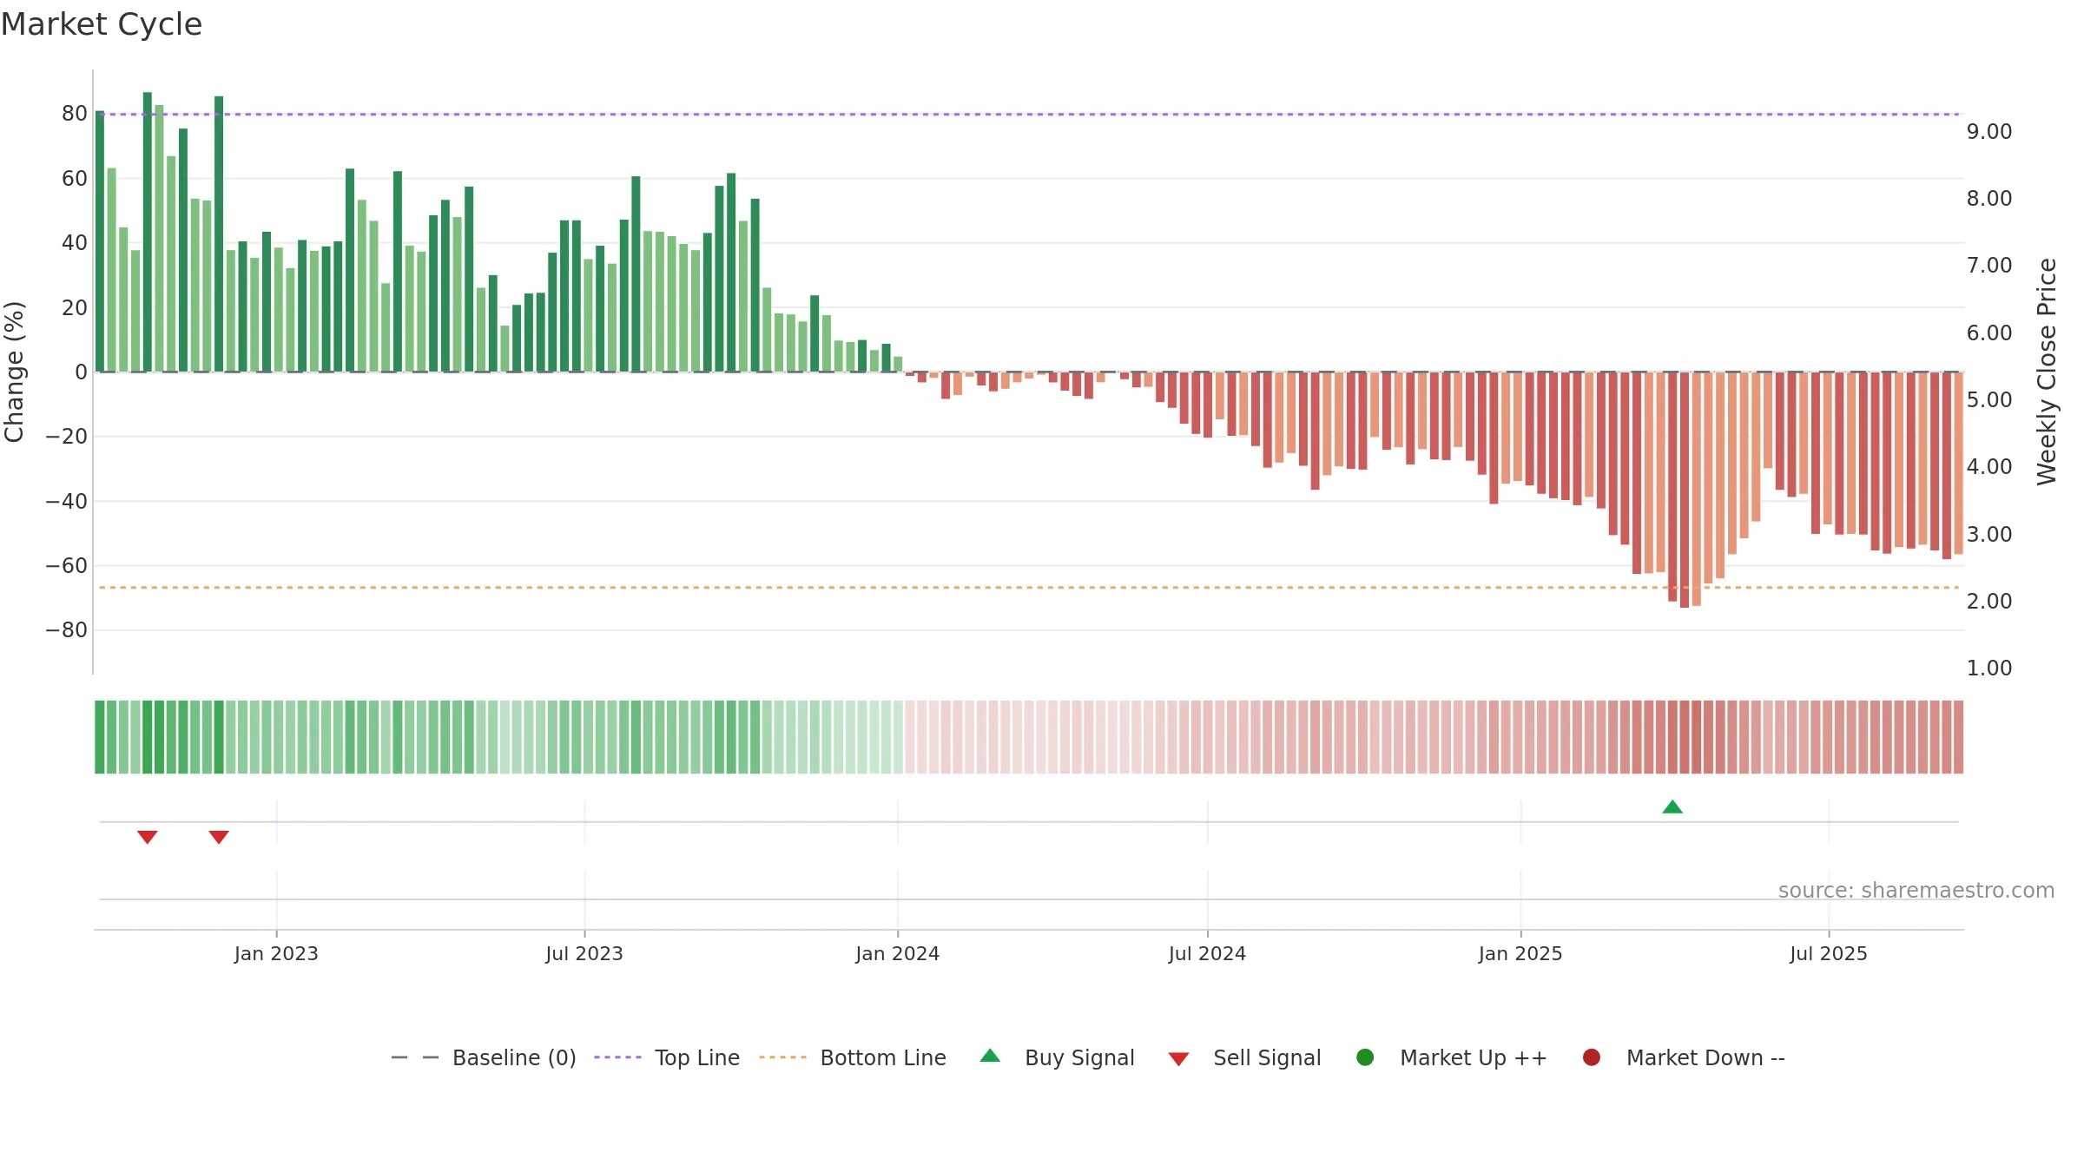This screenshot has width=2084, height=1172.
Task: Click the Market Cycle chart title
Action: pos(102,24)
